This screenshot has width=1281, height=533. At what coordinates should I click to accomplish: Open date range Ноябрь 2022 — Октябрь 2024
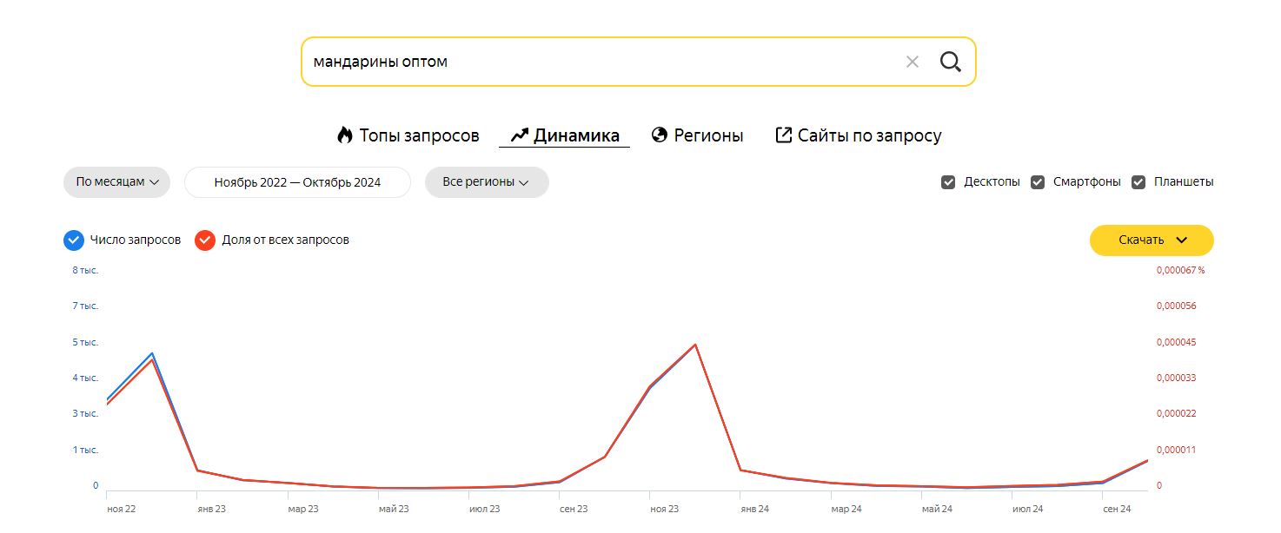(x=297, y=182)
